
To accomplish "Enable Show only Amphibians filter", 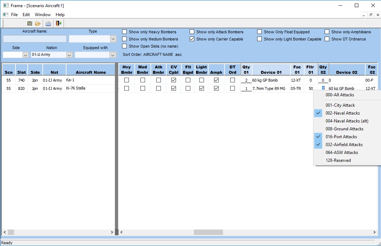I will coord(327,32).
